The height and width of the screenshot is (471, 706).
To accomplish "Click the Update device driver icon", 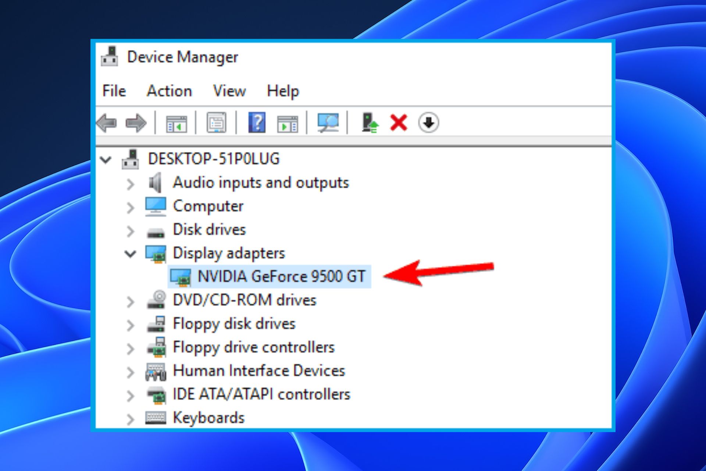I will pos(370,123).
